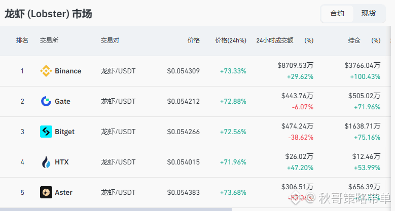Open the Bitget exchange name link

(65, 132)
